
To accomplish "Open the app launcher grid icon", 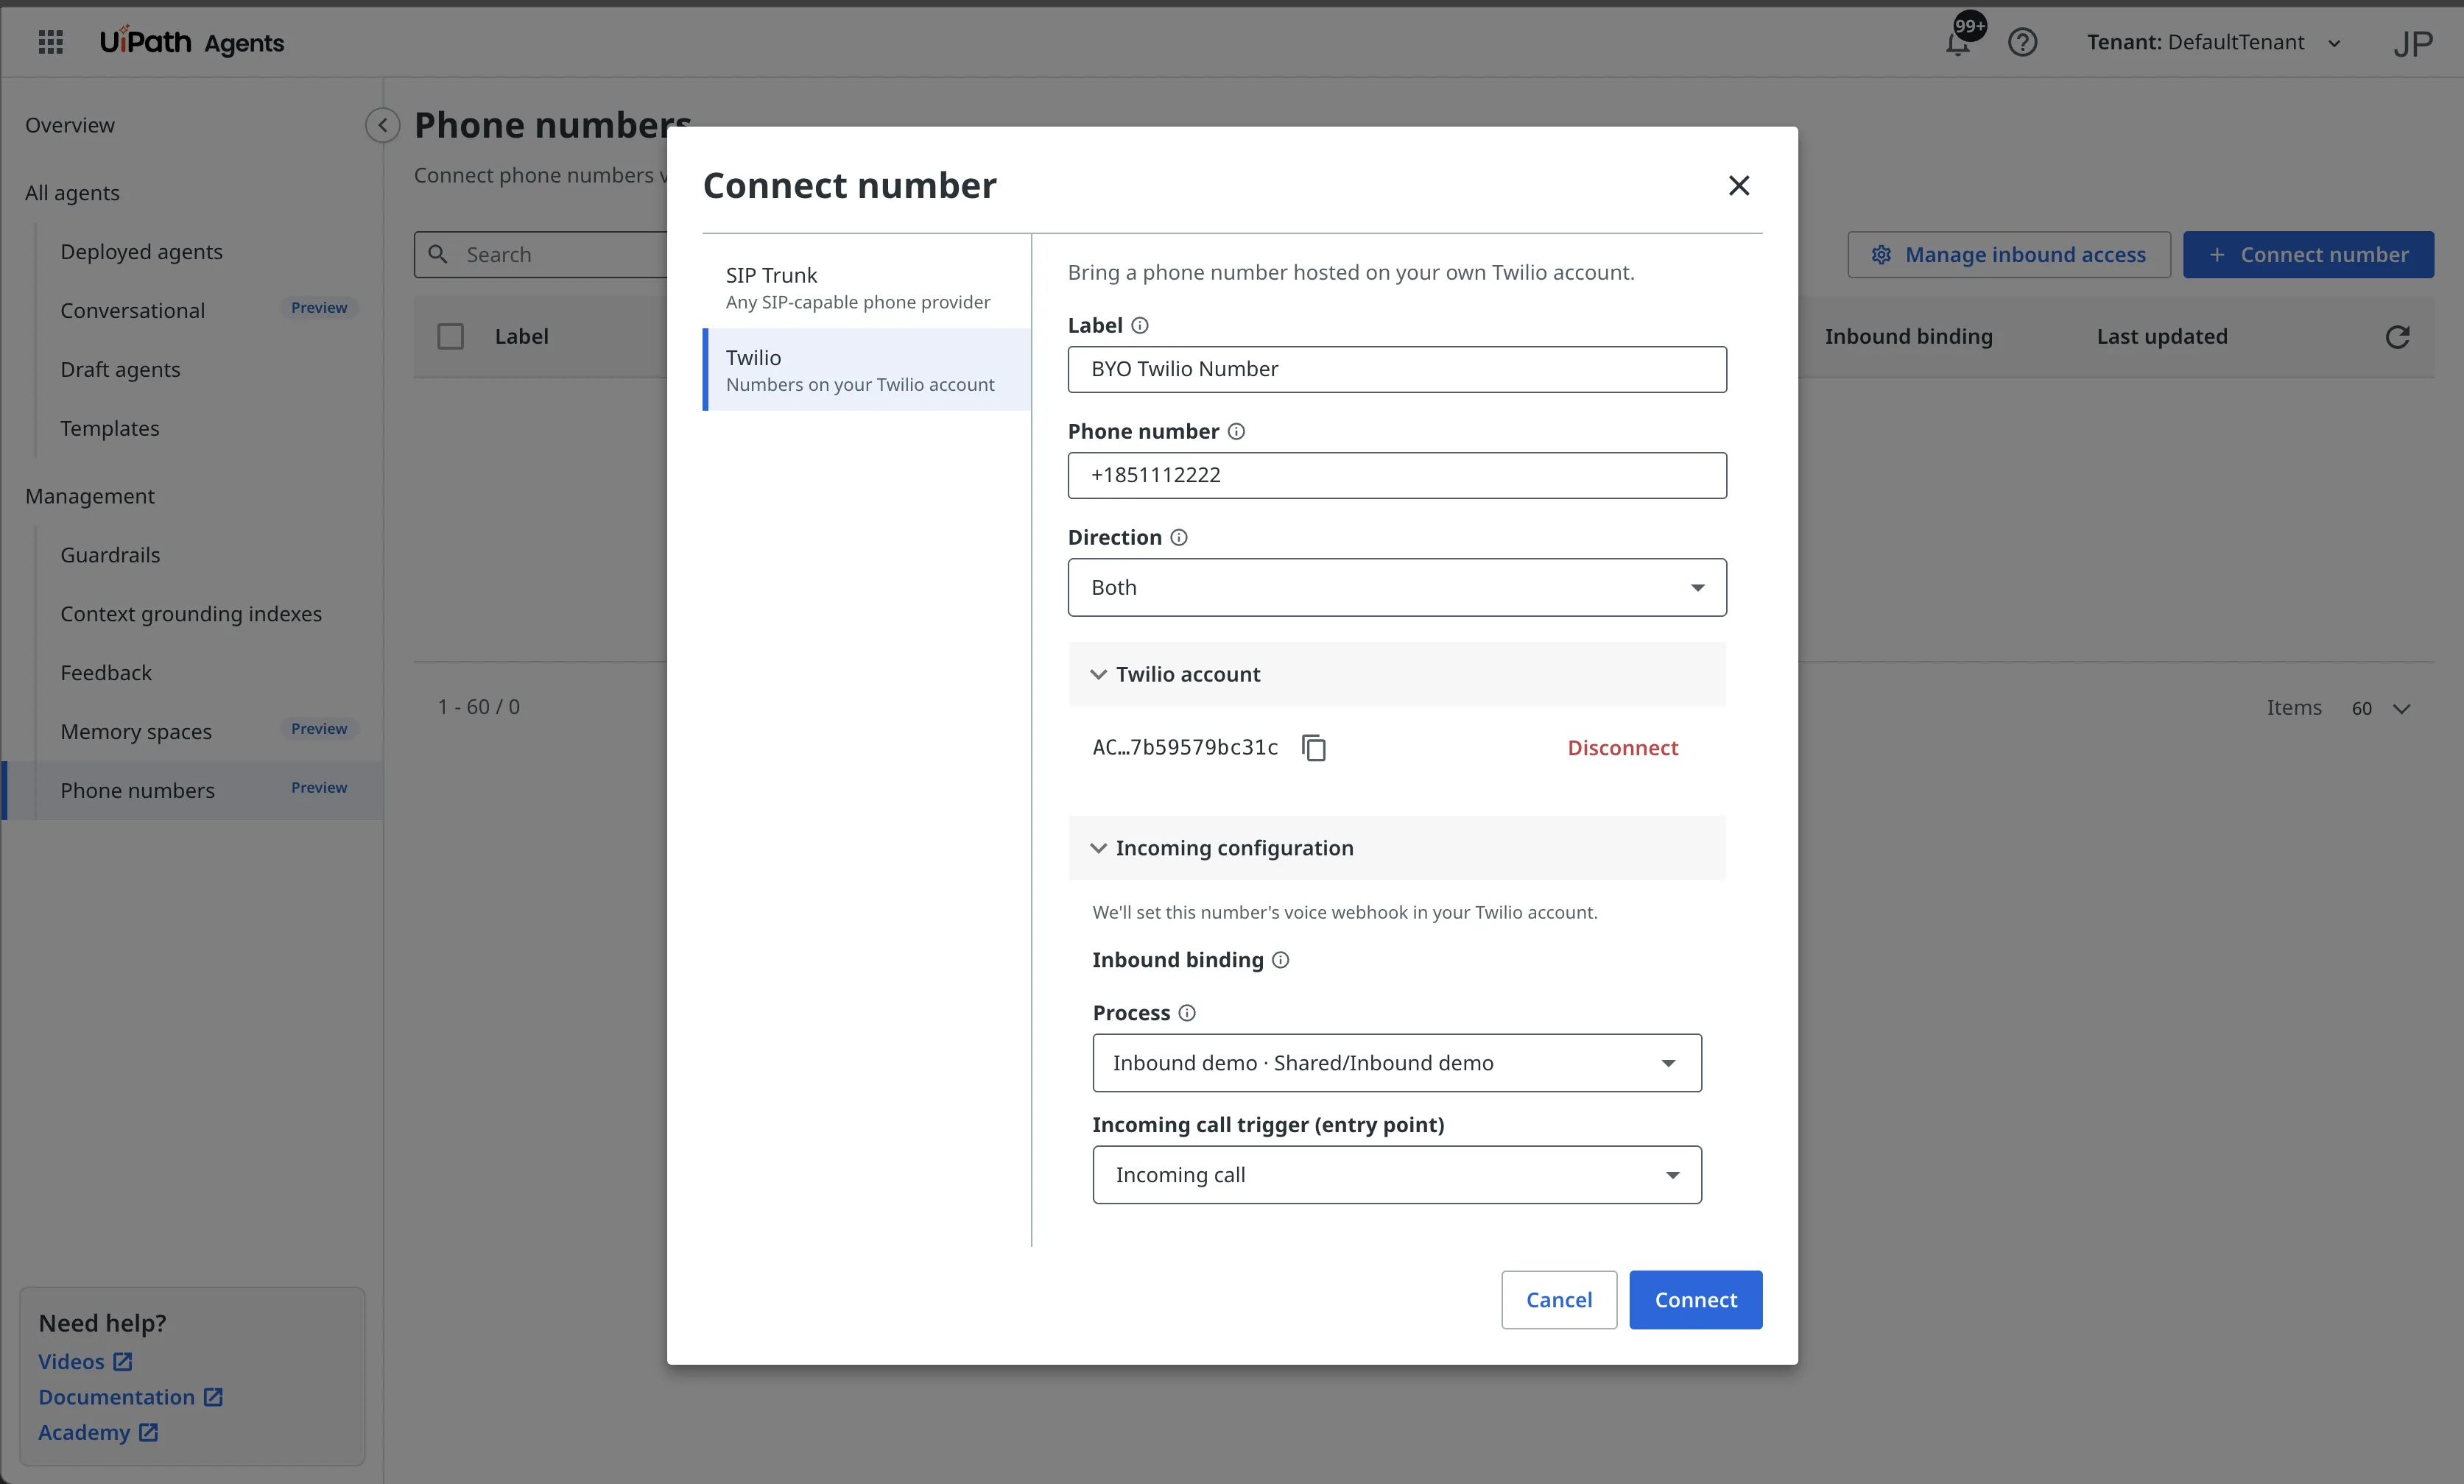I will click(x=51, y=42).
